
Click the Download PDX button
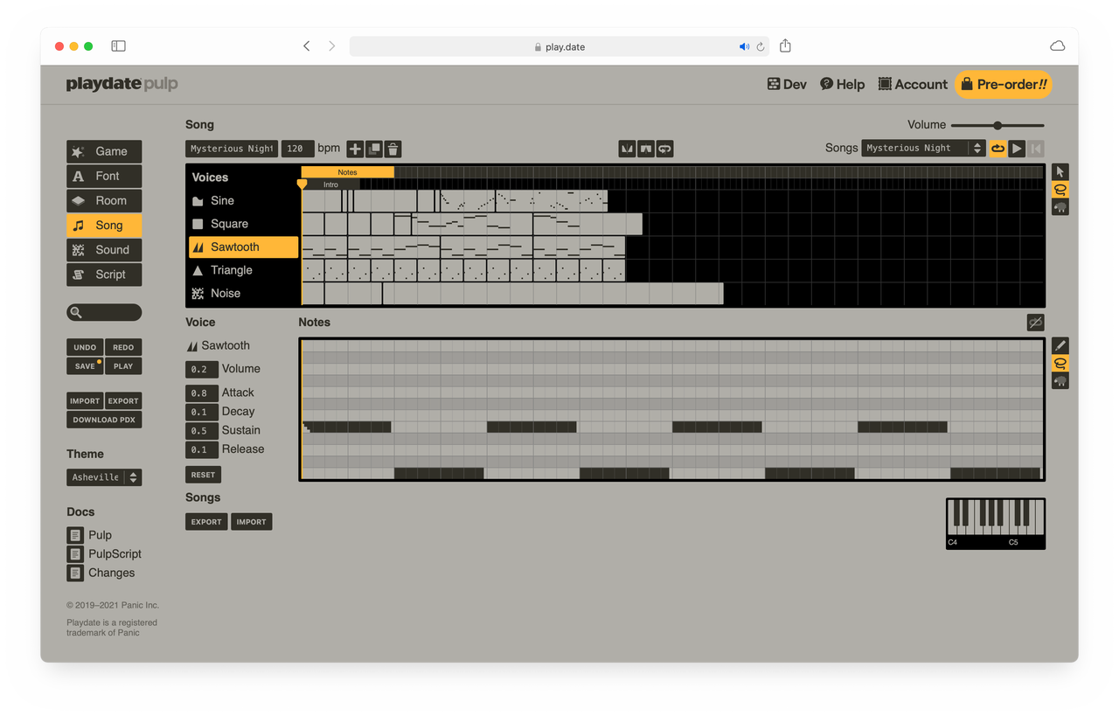(x=104, y=420)
